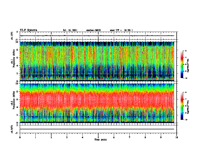Click the "-6" label on ch.1 color bar
199x154 pixels.
click(185, 51)
